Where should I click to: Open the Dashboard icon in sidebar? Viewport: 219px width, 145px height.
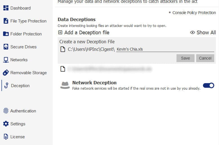[x=6, y=8]
